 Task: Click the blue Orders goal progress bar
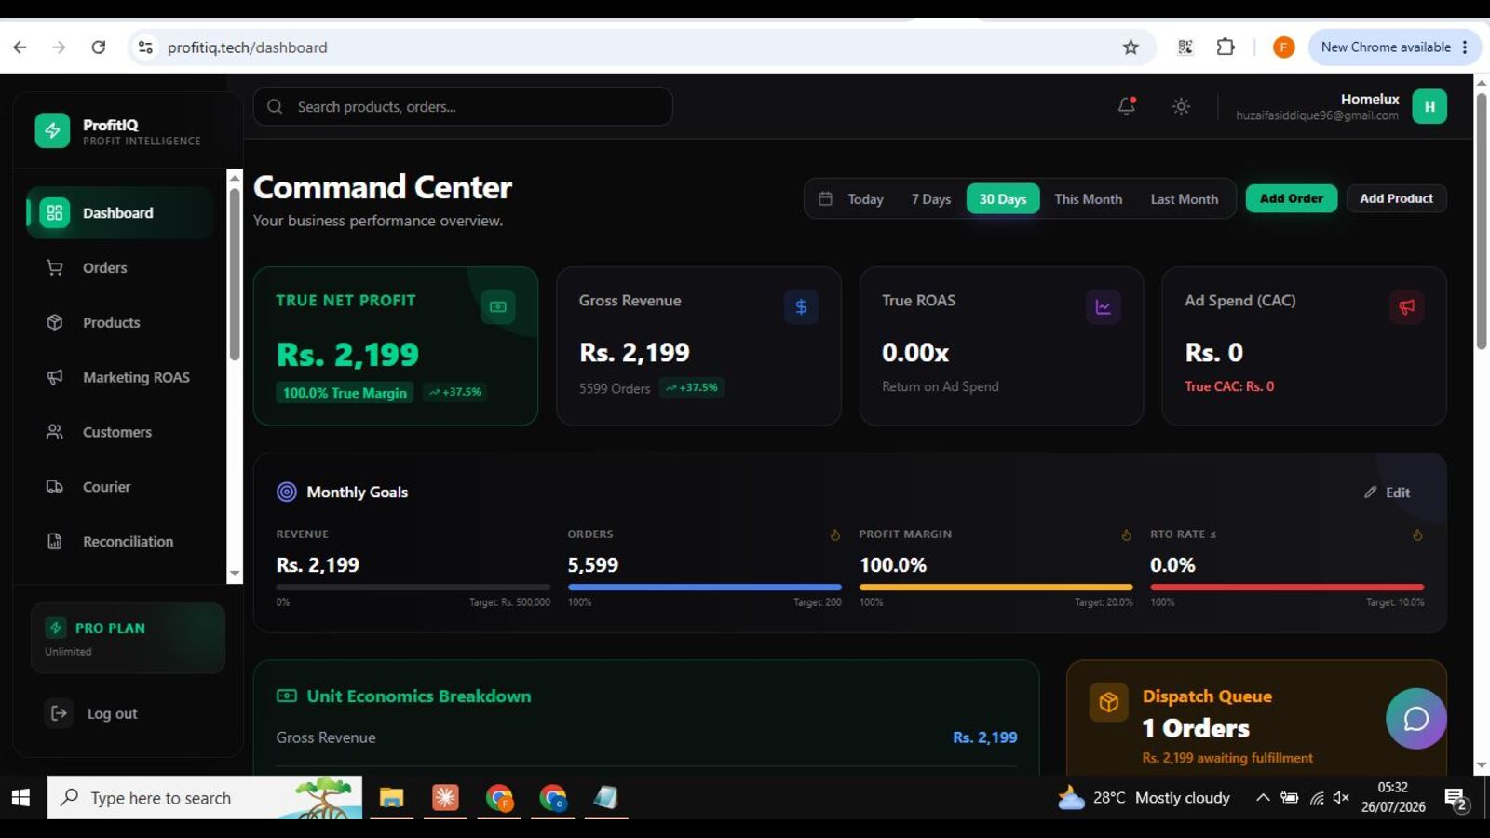[705, 588]
